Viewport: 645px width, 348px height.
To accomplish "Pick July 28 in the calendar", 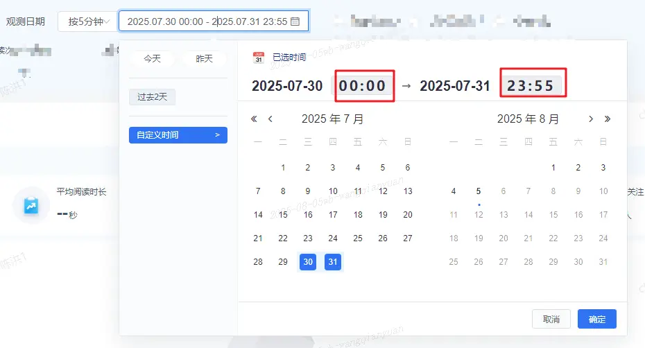I will coord(258,261).
